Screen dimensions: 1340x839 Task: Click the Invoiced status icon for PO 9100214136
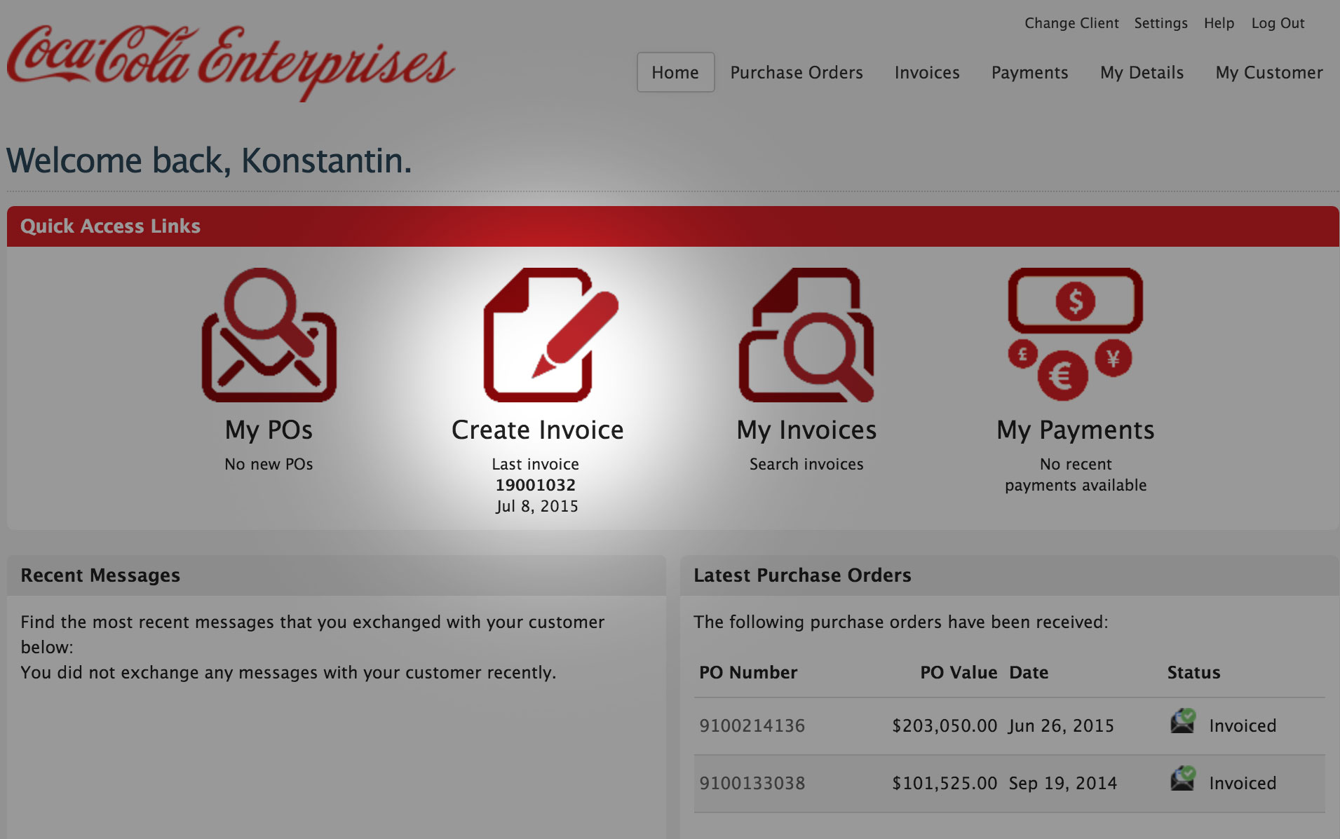(x=1182, y=722)
